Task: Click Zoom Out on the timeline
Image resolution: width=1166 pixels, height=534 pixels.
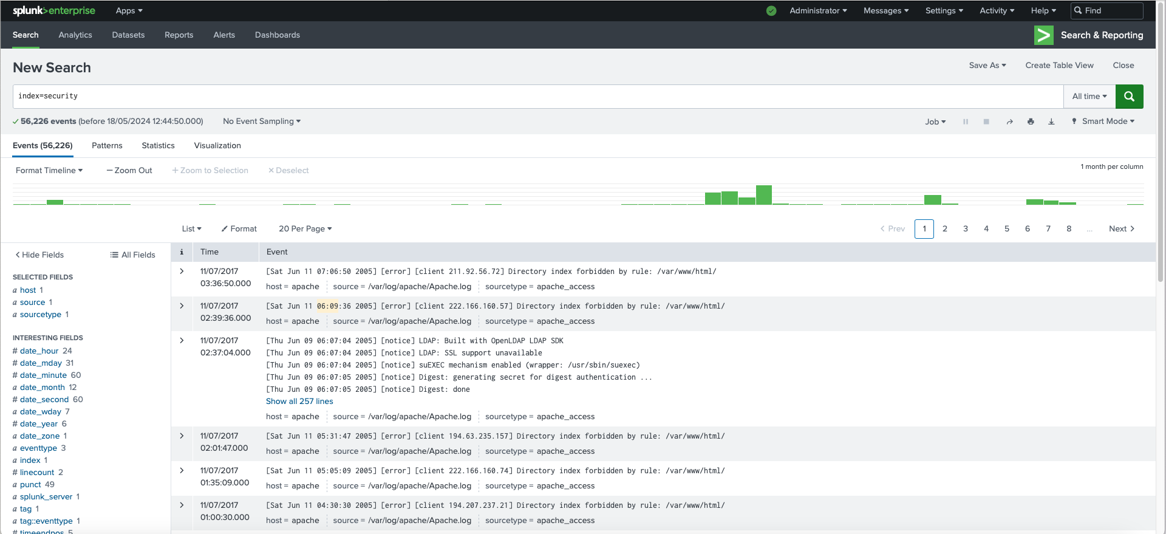Action: tap(129, 170)
